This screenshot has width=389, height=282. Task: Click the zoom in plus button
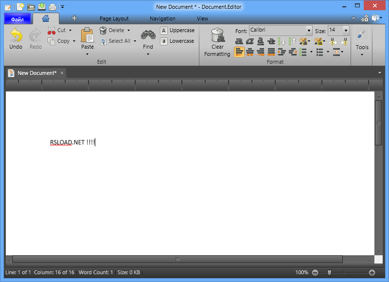pyautogui.click(x=372, y=273)
